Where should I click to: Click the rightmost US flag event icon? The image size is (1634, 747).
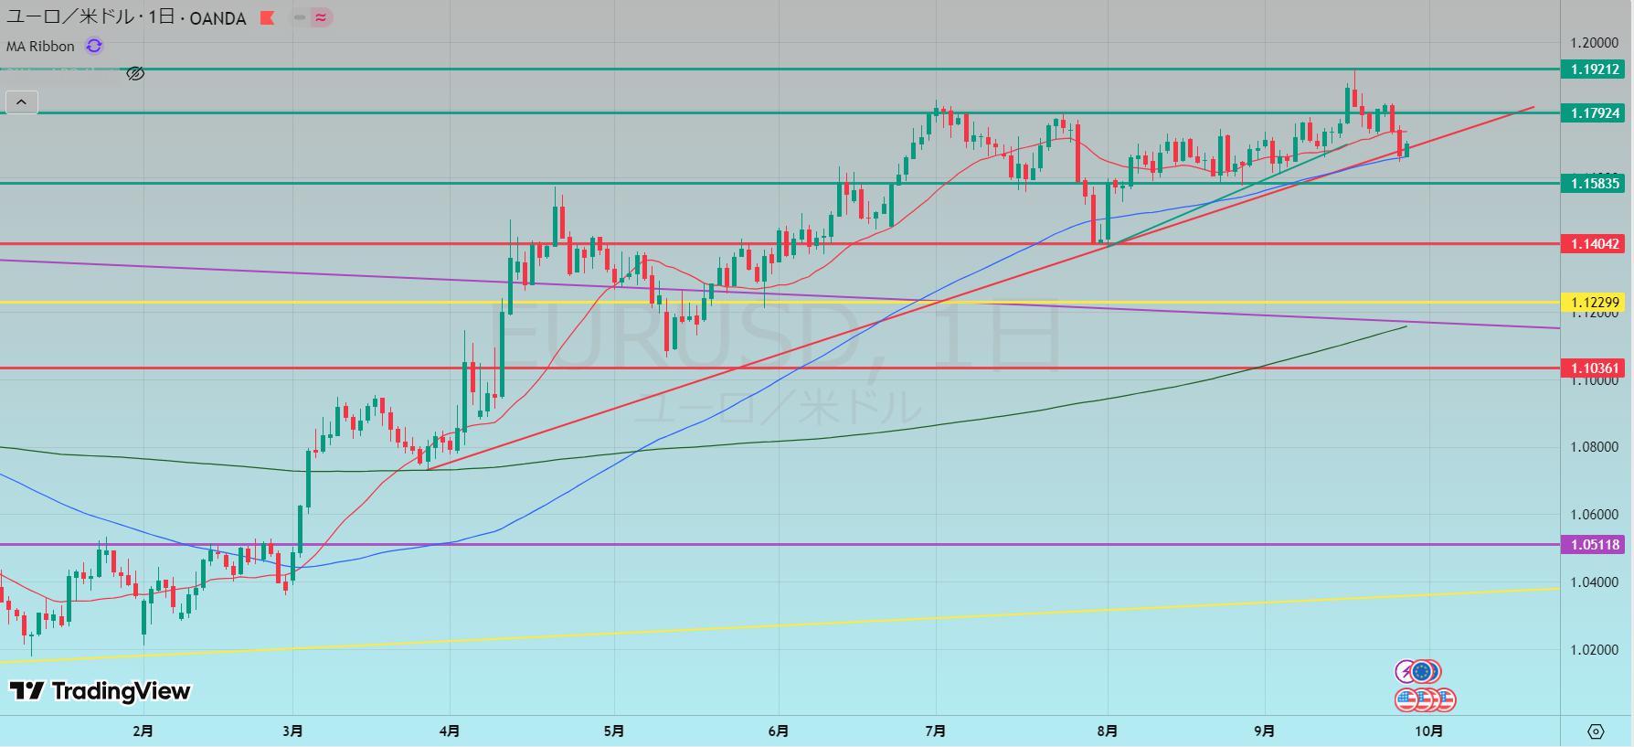1445,700
